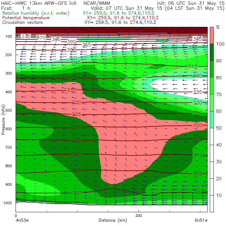Click the 900 hPa pressure axis label

coord(9,184)
